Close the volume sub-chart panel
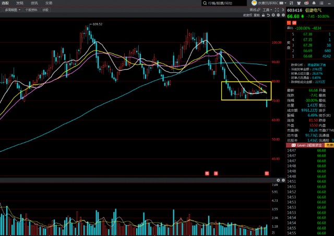Screen dimensions: 334x236 point(282,181)
